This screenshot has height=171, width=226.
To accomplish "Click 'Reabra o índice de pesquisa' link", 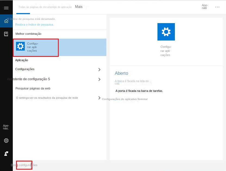I will [35, 24].
